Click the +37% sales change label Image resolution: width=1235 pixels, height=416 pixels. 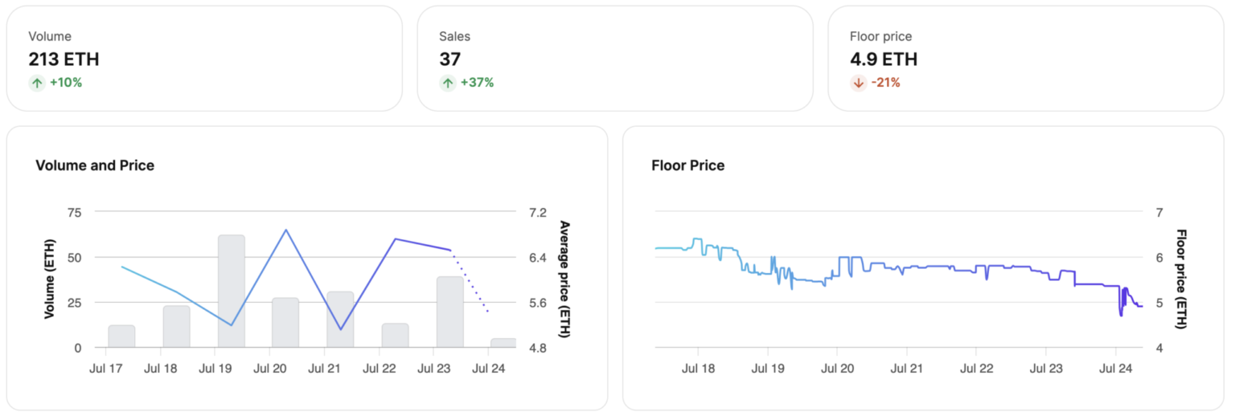point(477,83)
